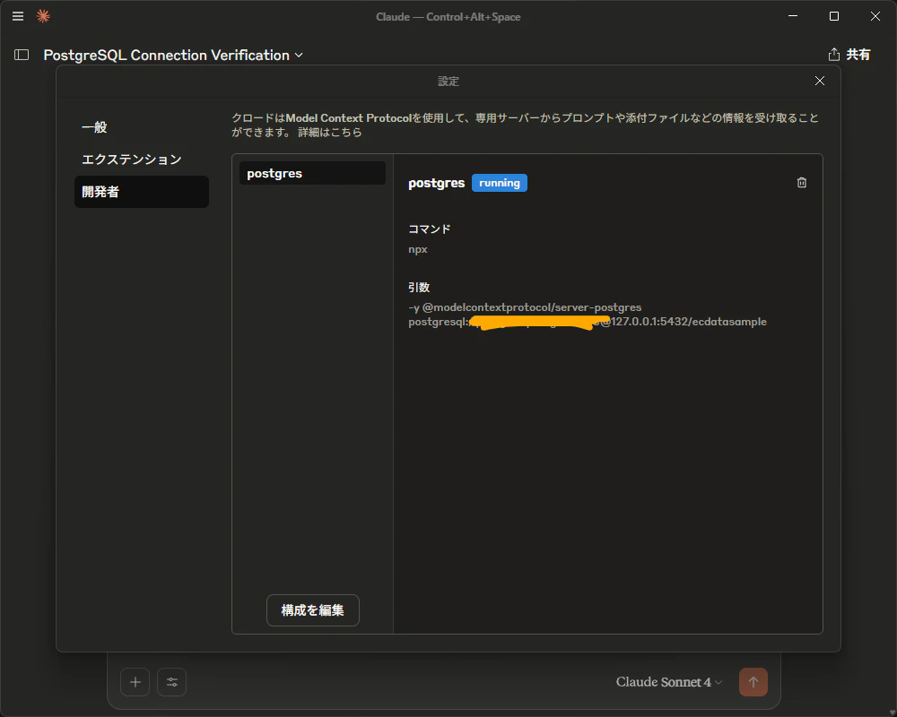Open the hamburger menu in title bar
The width and height of the screenshot is (897, 717).
[18, 16]
